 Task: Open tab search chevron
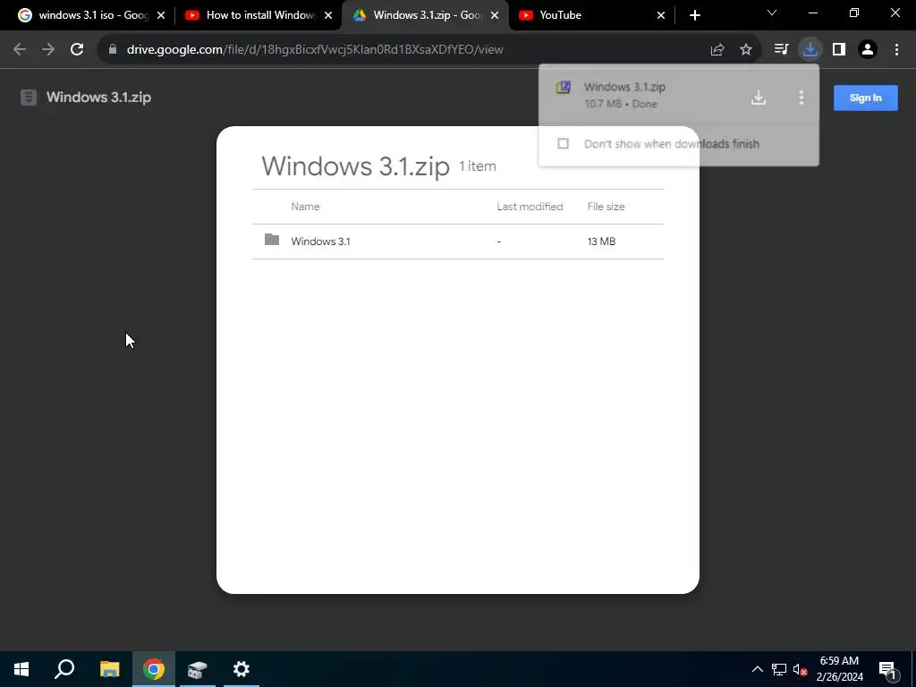click(772, 13)
